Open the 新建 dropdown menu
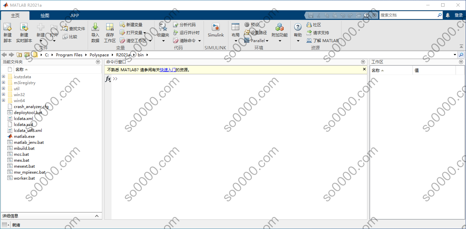The image size is (466, 229). tap(41, 41)
